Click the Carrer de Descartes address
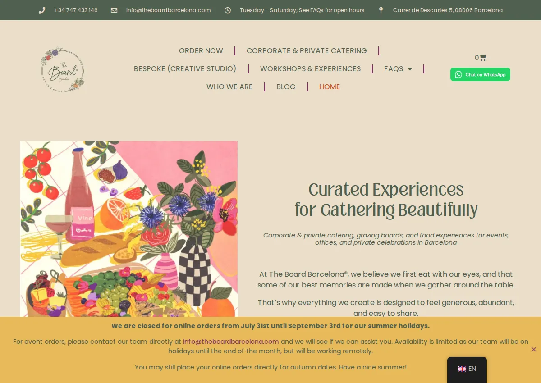This screenshot has height=383, width=541. pyautogui.click(x=448, y=10)
